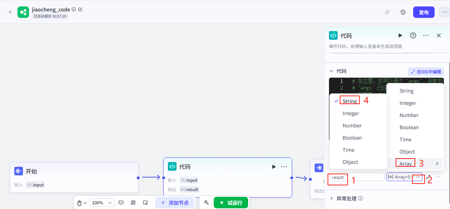Image resolution: width=450 pixels, height=209 pixels.
Task: Click the end node icon on canvas
Action: tap(319, 168)
